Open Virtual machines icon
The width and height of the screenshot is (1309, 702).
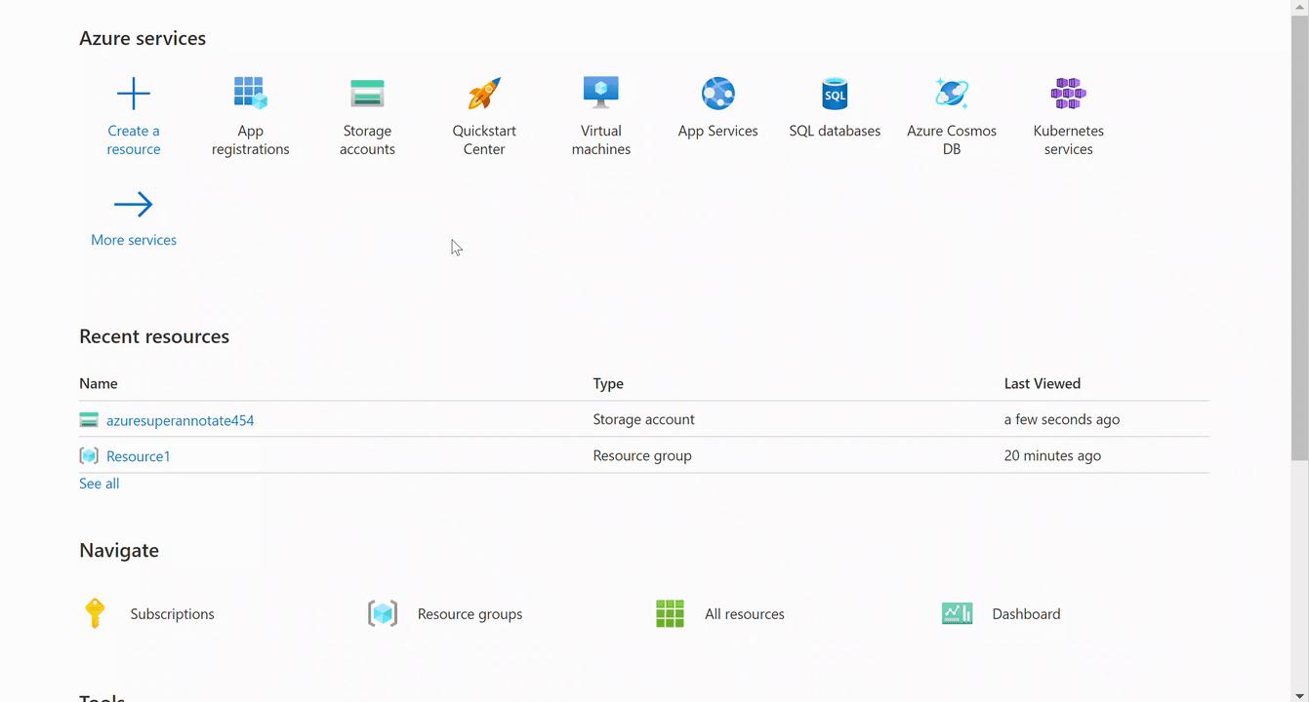coord(601,94)
